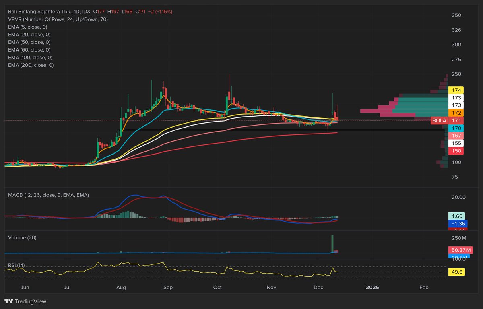
Task: Click the open value O177
Action: [99, 12]
